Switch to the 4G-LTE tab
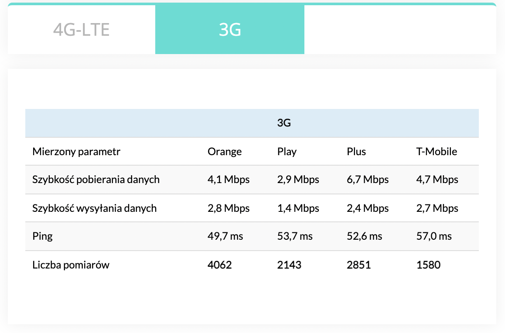 click(x=81, y=30)
